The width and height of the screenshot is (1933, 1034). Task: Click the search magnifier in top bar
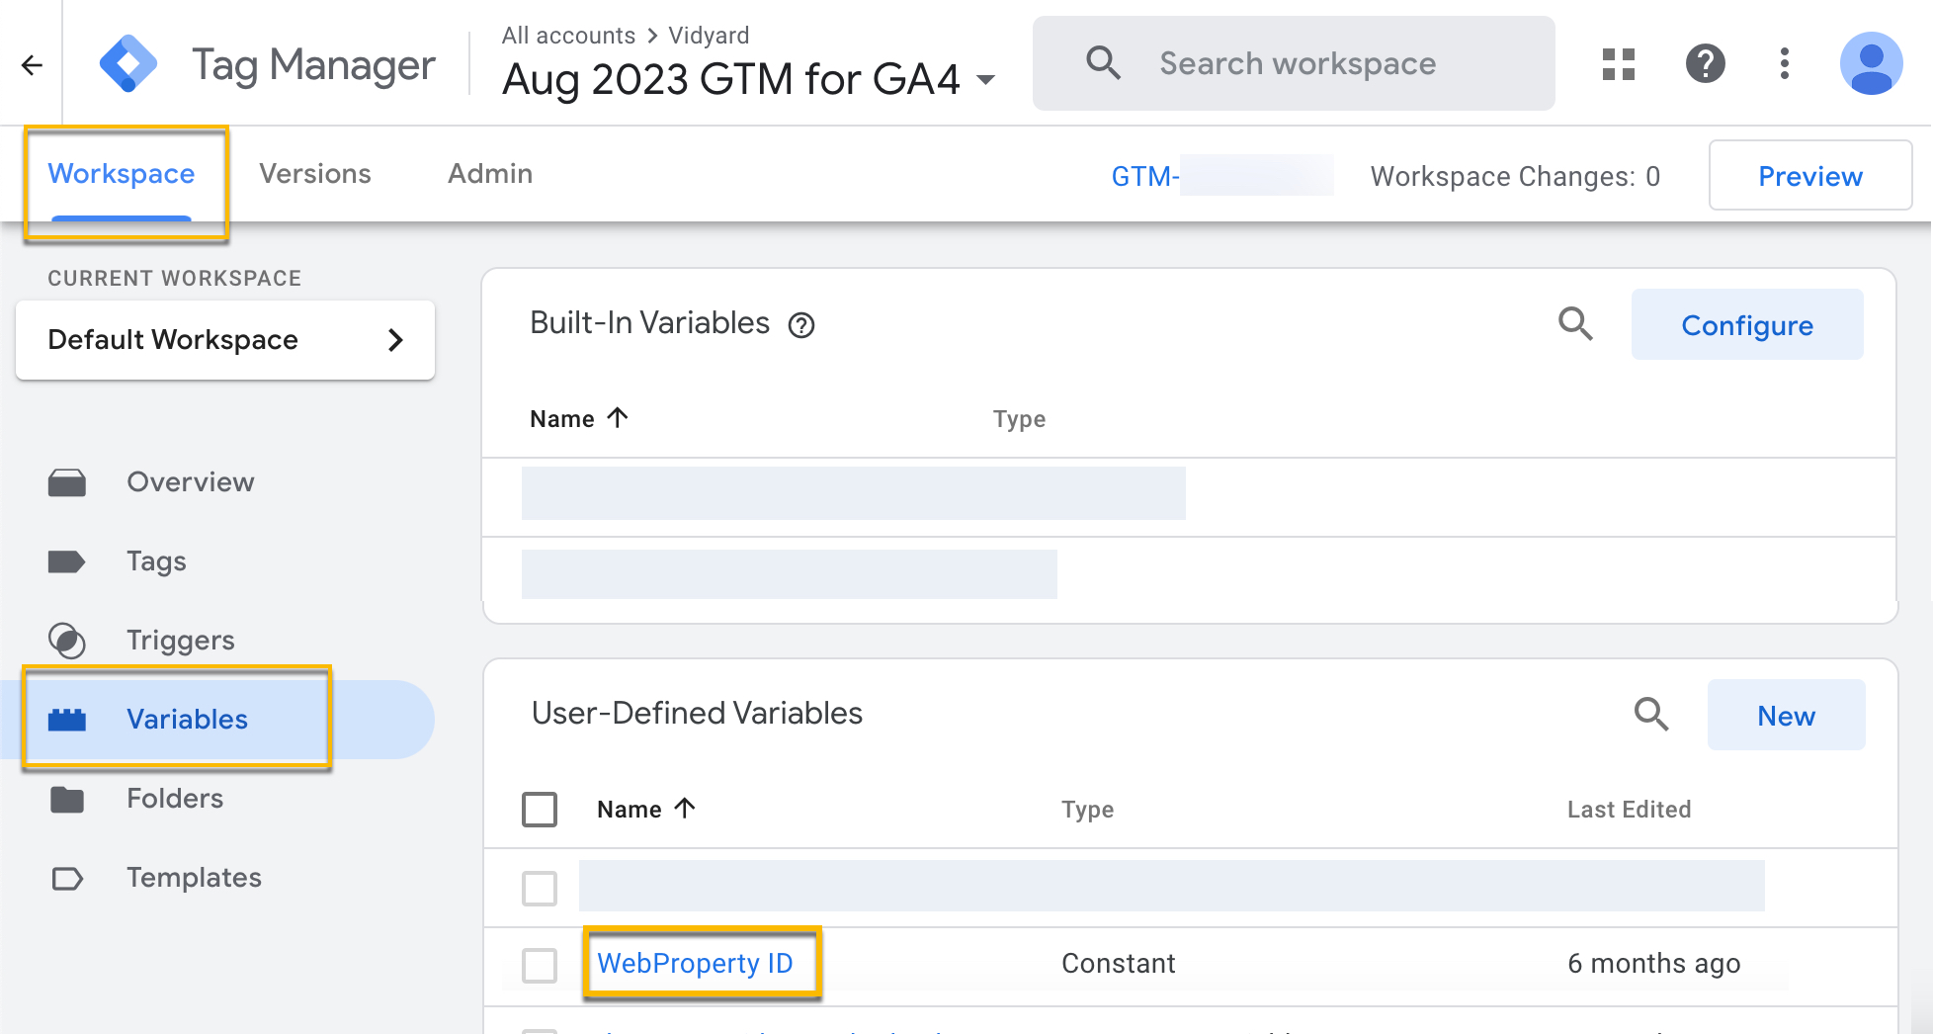pyautogui.click(x=1103, y=63)
